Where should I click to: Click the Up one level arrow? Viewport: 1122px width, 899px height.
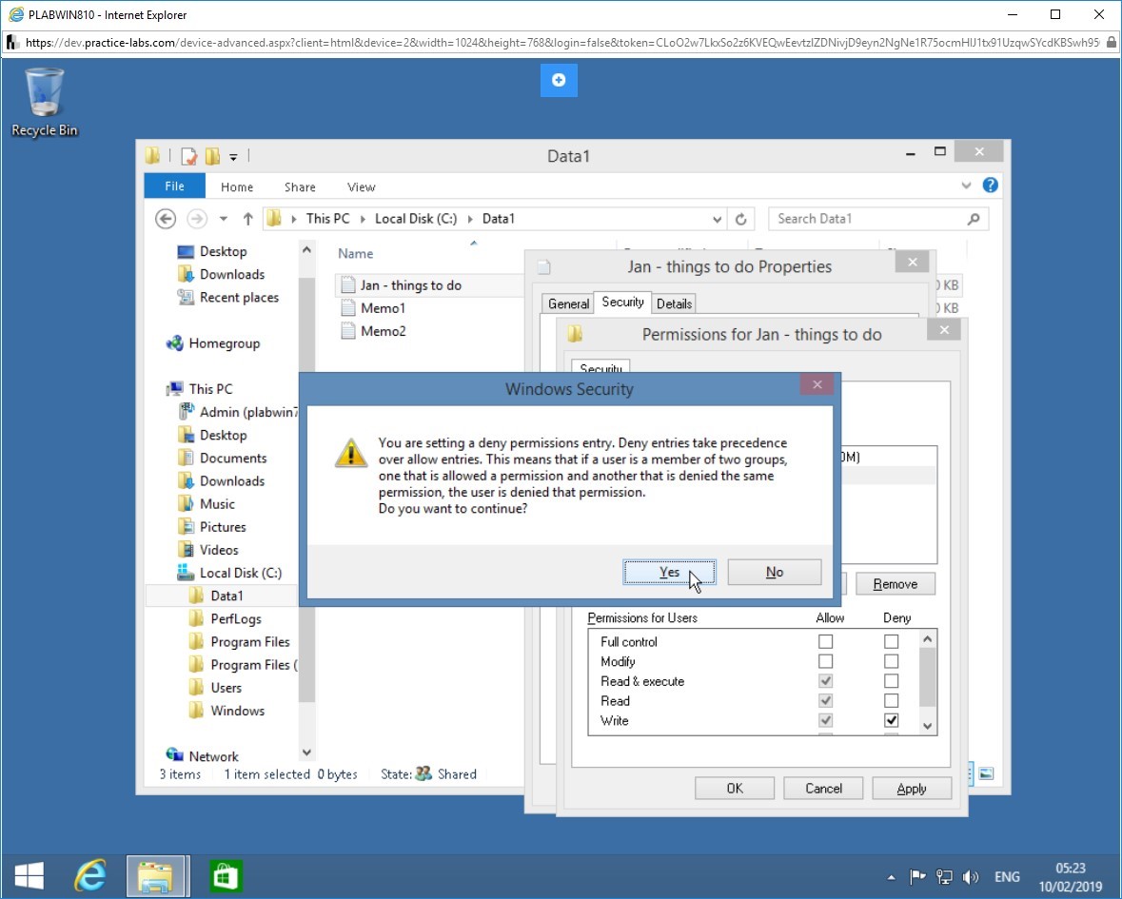[x=247, y=219]
